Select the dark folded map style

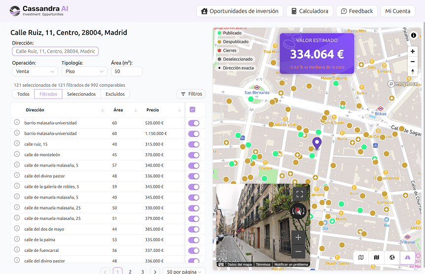coord(377,257)
